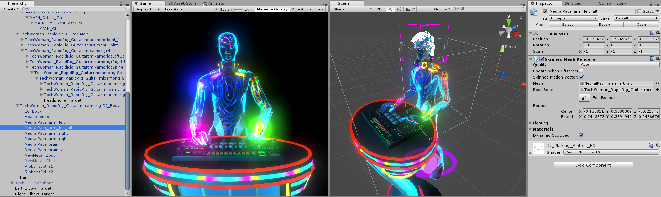This screenshot has height=197, width=661.
Task: Open the Scene panel options menu
Action: (x=523, y=4)
